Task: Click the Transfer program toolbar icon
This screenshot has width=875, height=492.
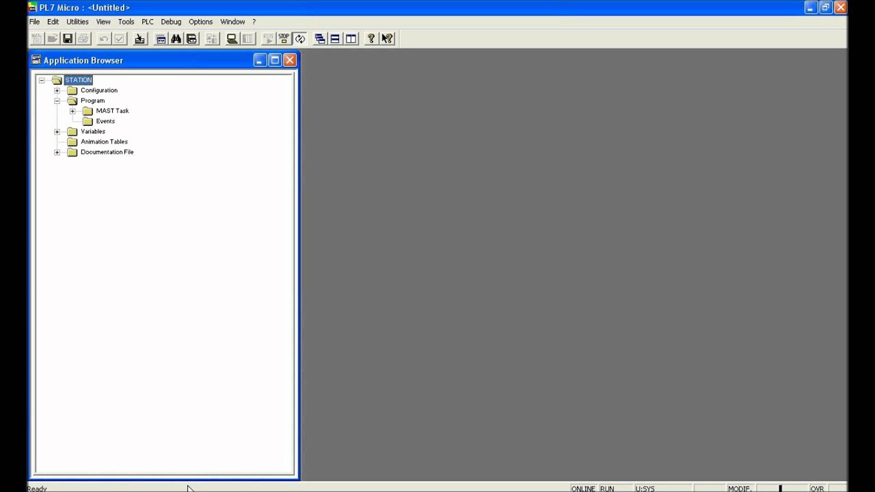Action: 212,39
